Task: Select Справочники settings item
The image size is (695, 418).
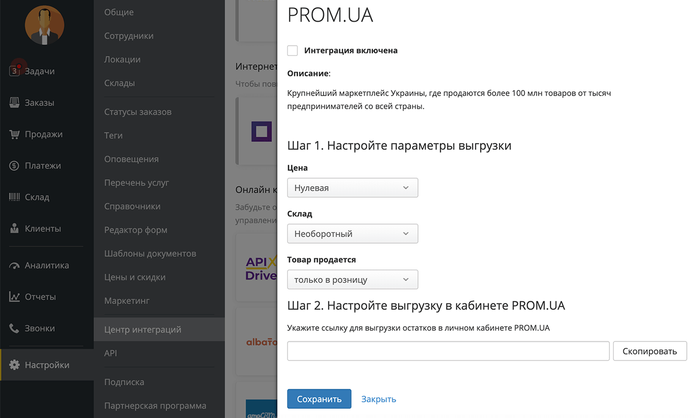Action: pos(132,206)
